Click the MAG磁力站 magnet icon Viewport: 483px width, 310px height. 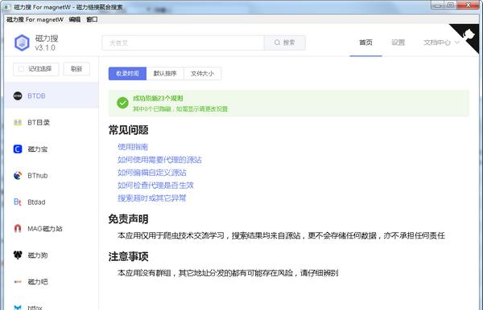pyautogui.click(x=18, y=229)
